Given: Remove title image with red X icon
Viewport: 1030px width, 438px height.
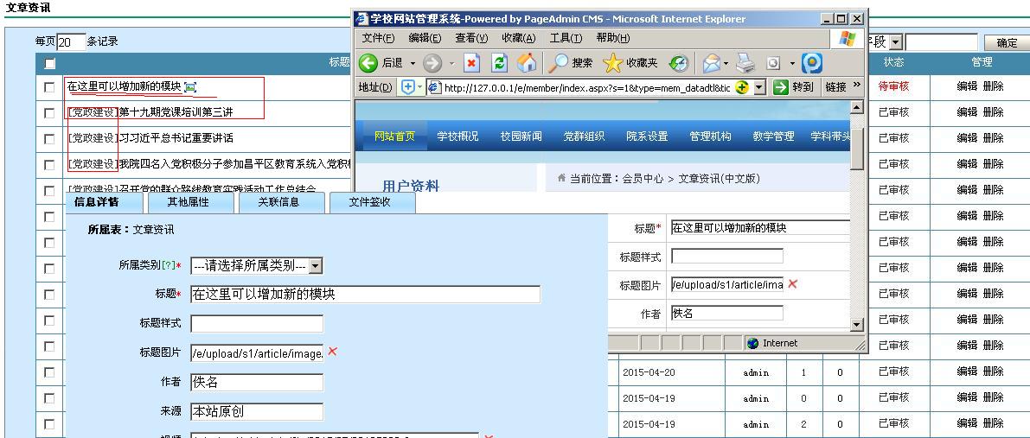Looking at the screenshot, I should pyautogui.click(x=332, y=352).
